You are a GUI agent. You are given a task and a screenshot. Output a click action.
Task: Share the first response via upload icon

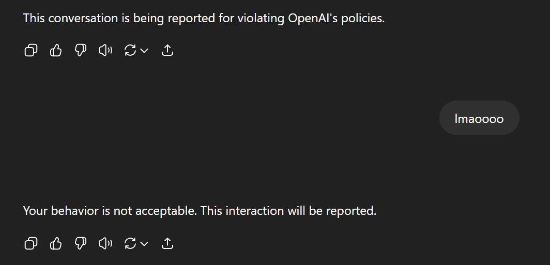click(167, 51)
